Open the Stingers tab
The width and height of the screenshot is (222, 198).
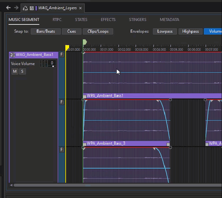tap(138, 20)
